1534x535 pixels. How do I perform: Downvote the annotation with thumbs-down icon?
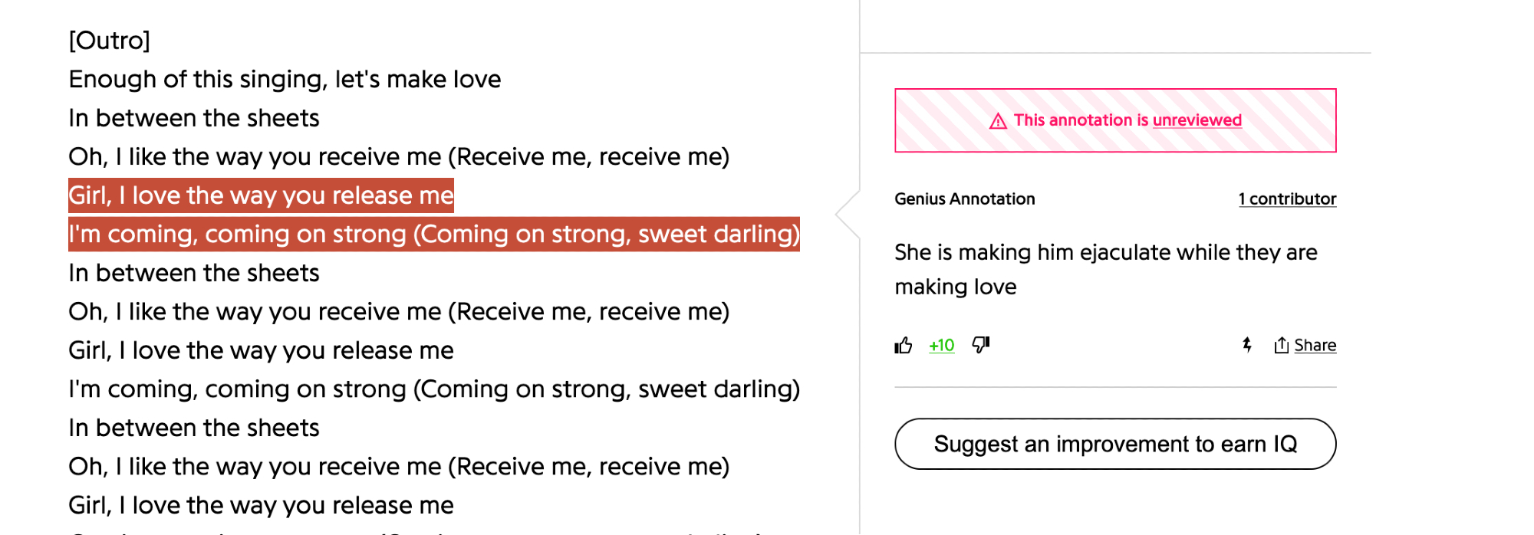[981, 345]
